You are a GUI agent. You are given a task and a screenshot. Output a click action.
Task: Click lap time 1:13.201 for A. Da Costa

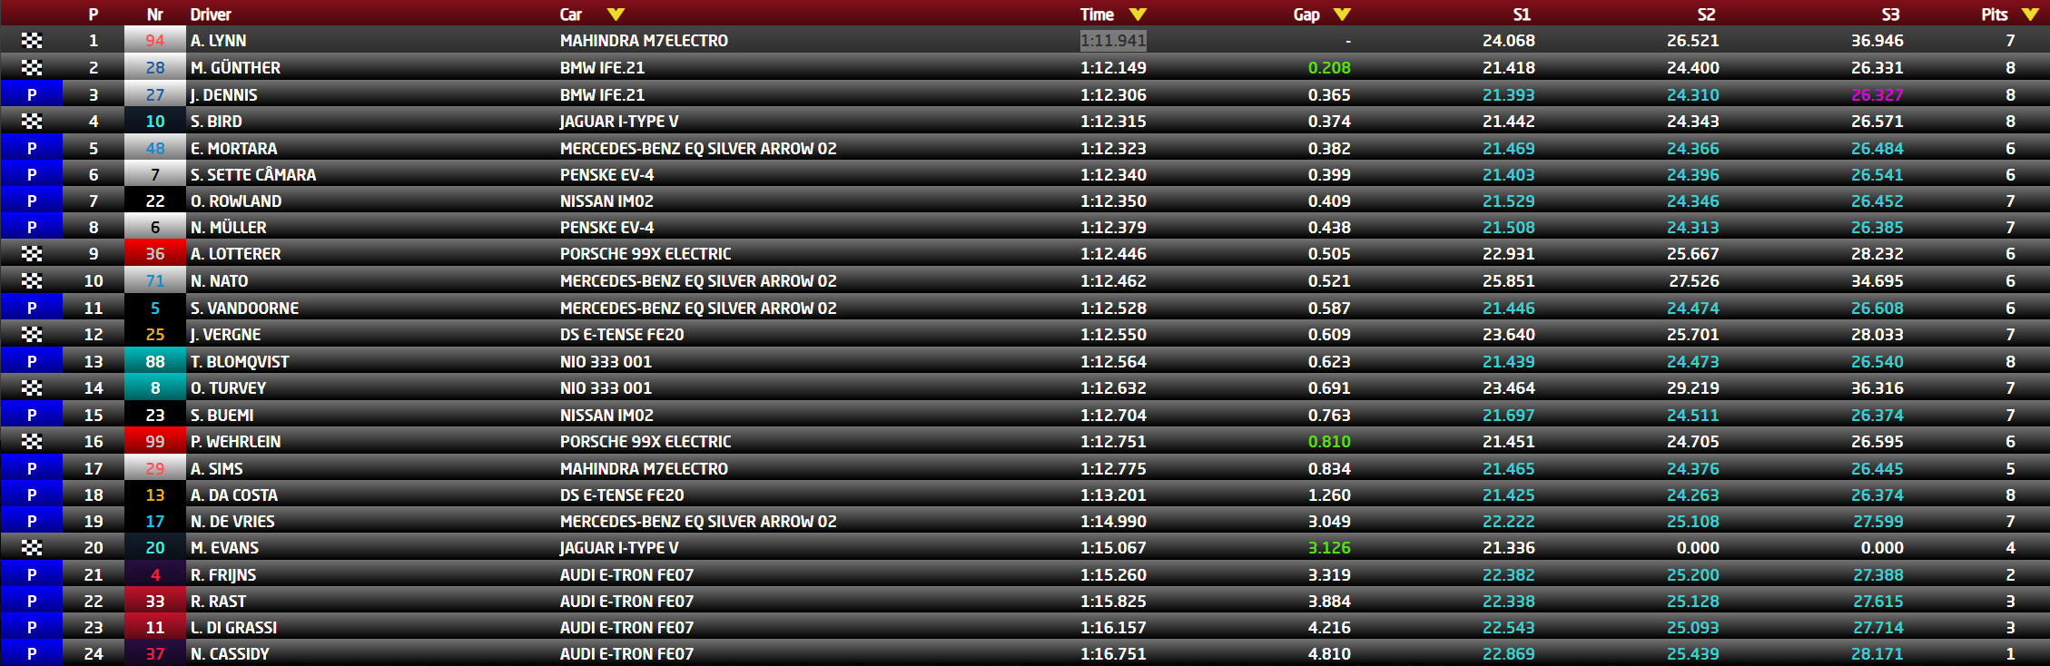1113,495
